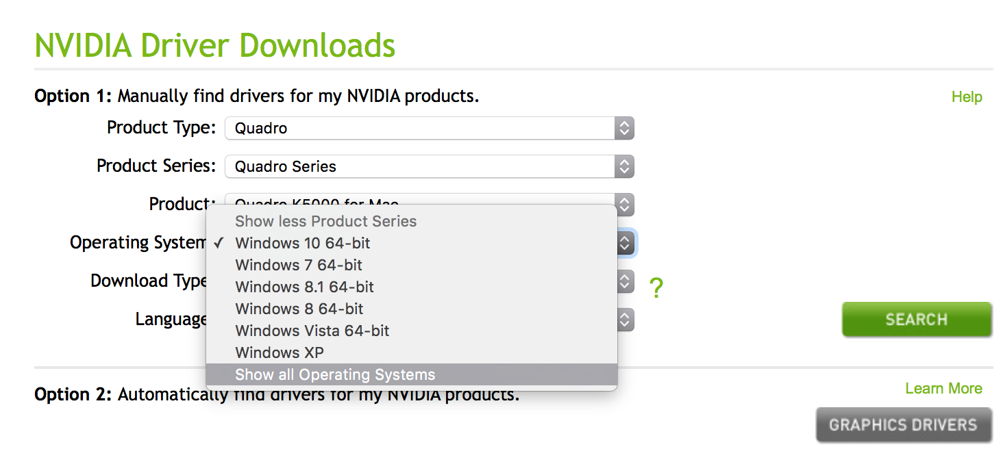Click the GRAPHICS DRIVERS button

[903, 425]
